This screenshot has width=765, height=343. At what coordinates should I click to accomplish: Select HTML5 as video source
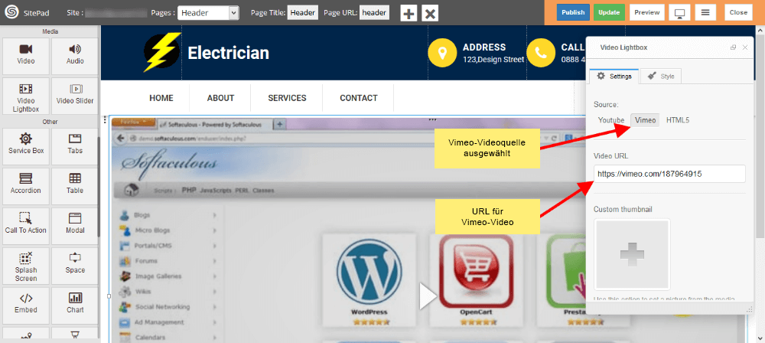[x=678, y=120]
